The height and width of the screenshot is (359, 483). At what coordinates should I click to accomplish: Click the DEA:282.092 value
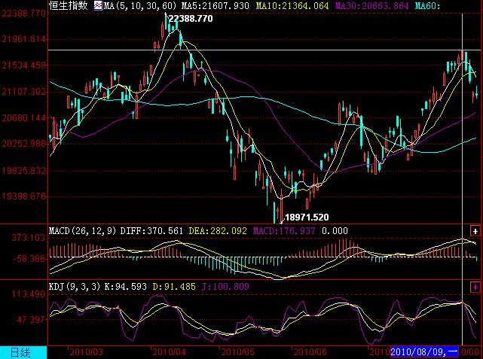pyautogui.click(x=218, y=231)
